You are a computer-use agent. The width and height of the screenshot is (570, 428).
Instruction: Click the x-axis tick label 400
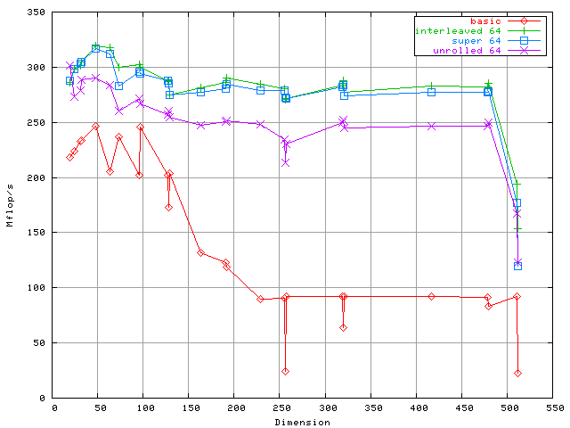[x=417, y=407]
